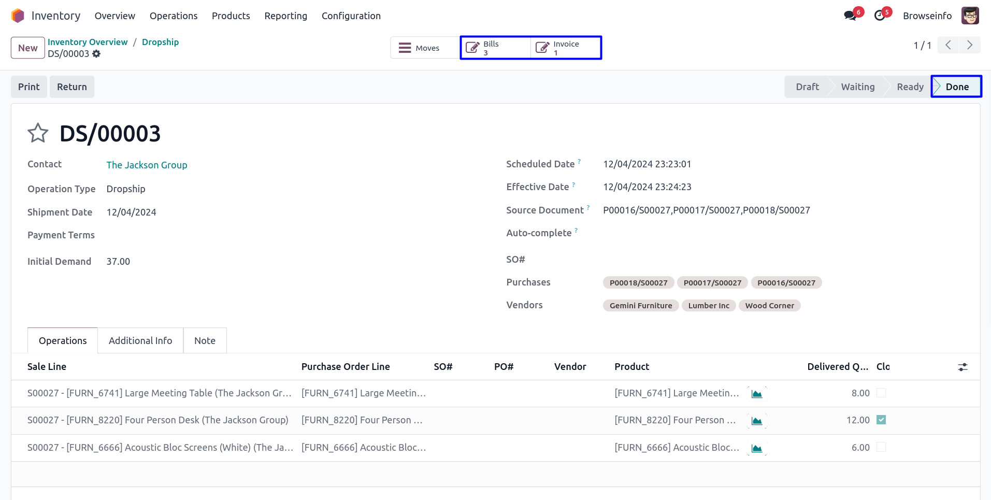Image resolution: width=991 pixels, height=500 pixels.
Task: Open the activities clock icon with 5 notifications
Action: click(880, 16)
